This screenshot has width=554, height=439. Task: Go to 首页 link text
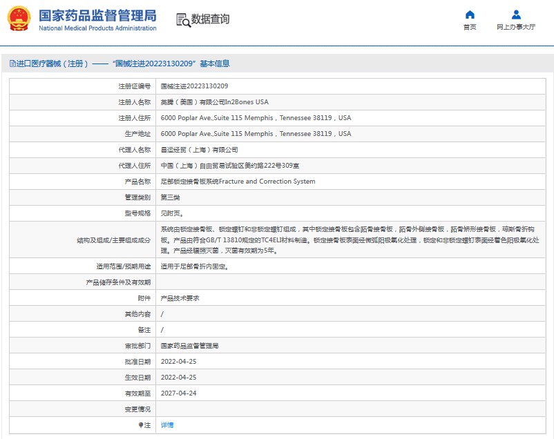470,27
